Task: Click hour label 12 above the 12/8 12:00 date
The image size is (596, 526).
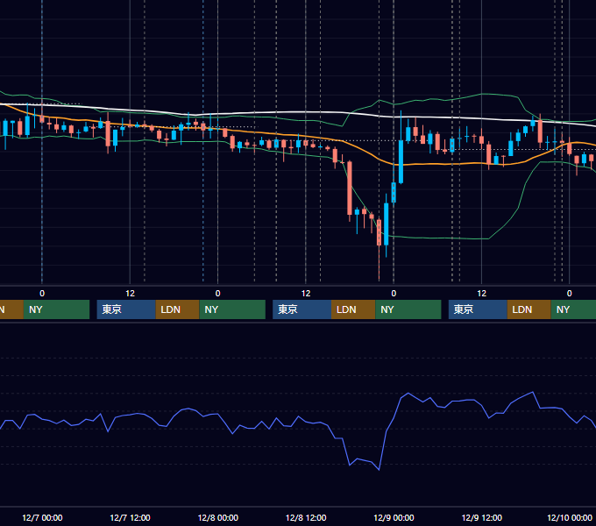Action: [x=306, y=294]
